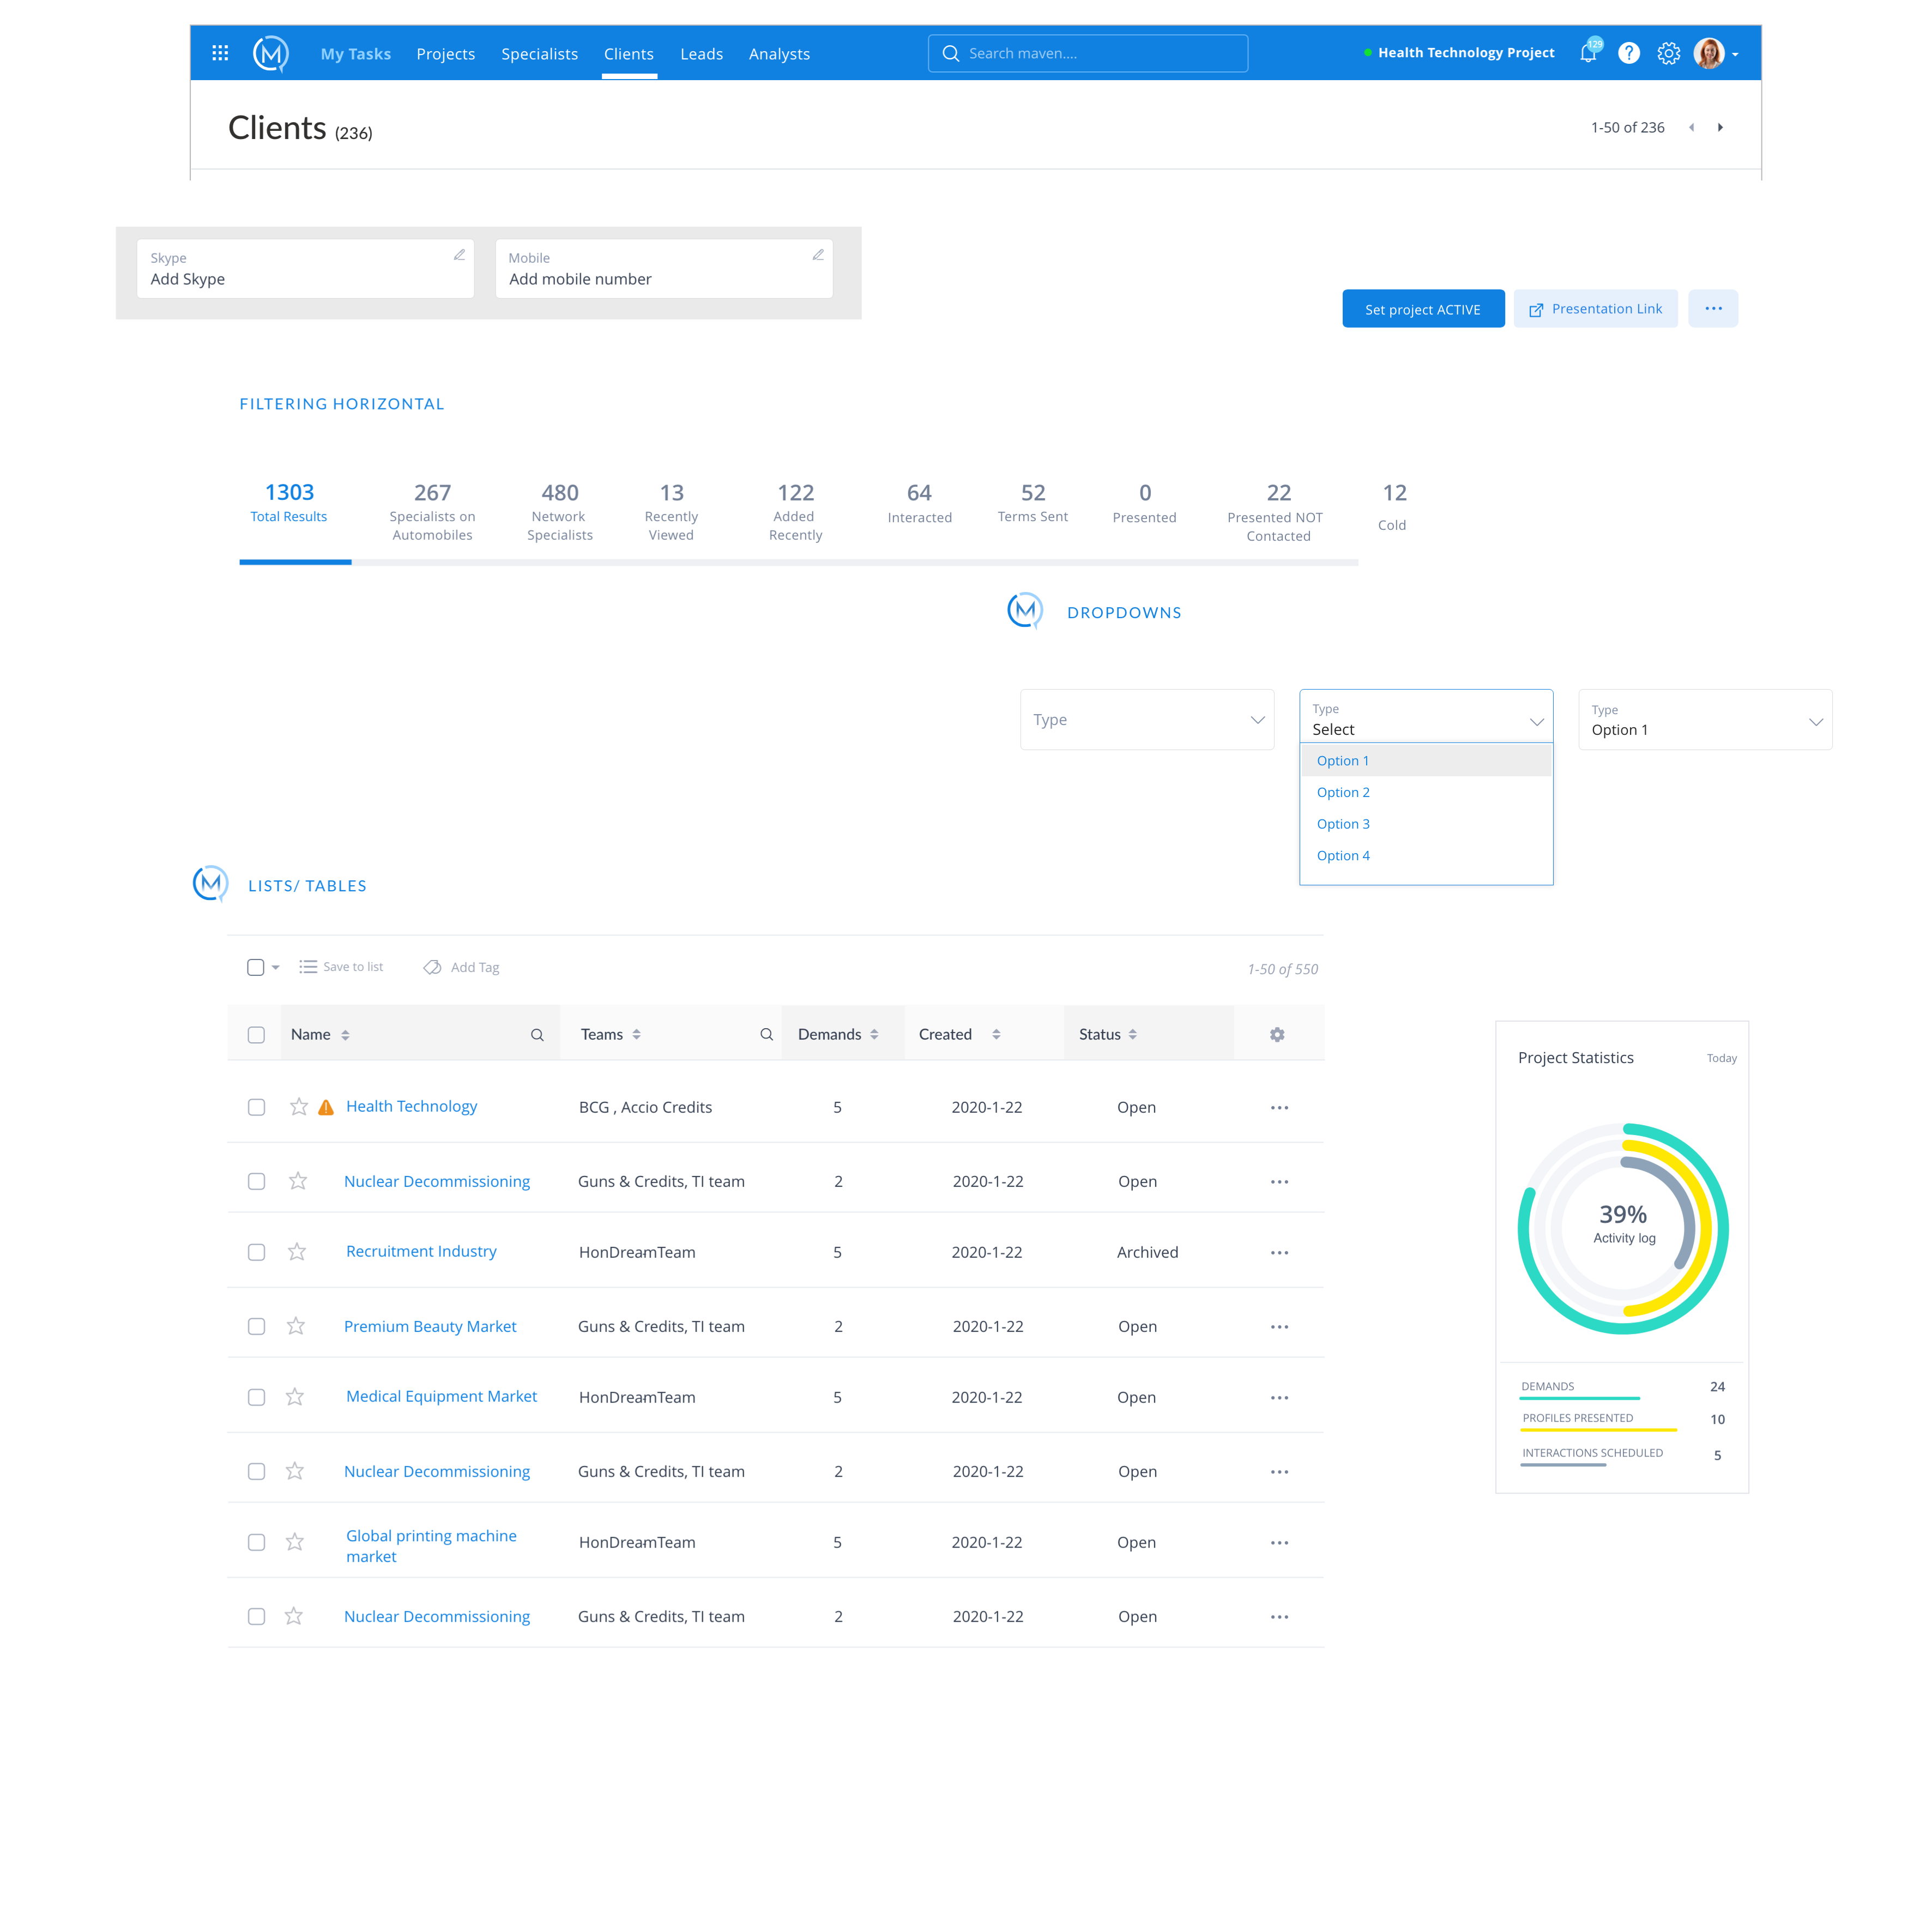The image size is (1932, 1932).
Task: Open the Nuclear Decommissioning project link
Action: [x=437, y=1181]
